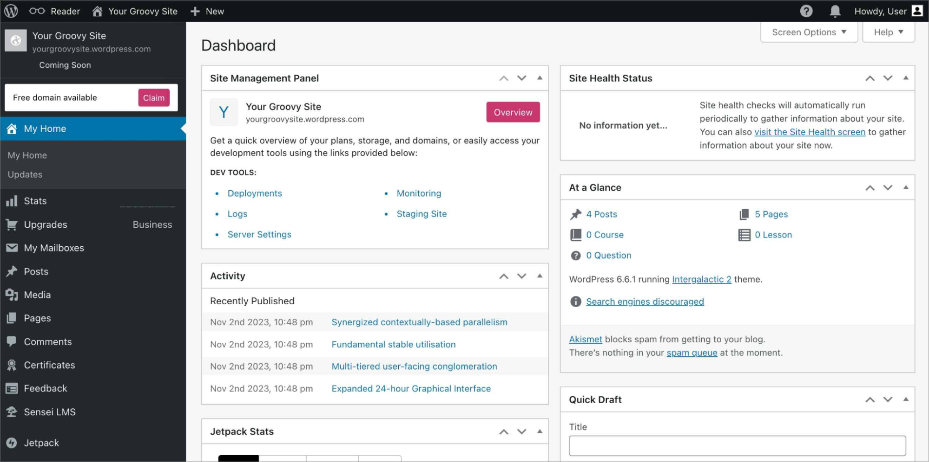
Task: Click the Sensei LMS icon
Action: click(x=12, y=412)
